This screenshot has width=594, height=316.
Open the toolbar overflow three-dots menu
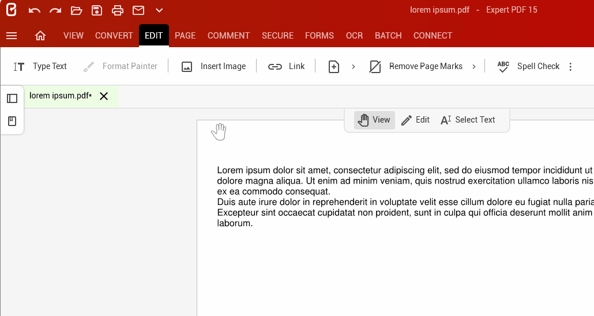(x=570, y=67)
